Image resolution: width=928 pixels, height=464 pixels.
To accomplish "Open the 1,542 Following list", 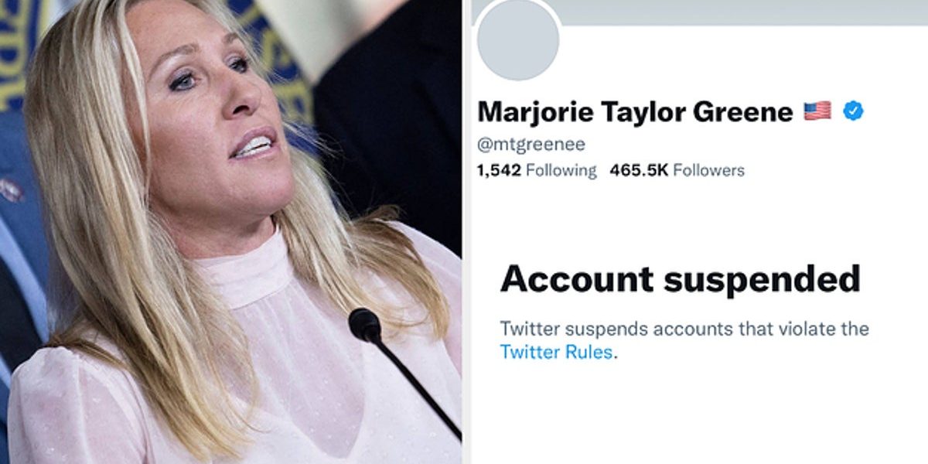I will point(537,170).
